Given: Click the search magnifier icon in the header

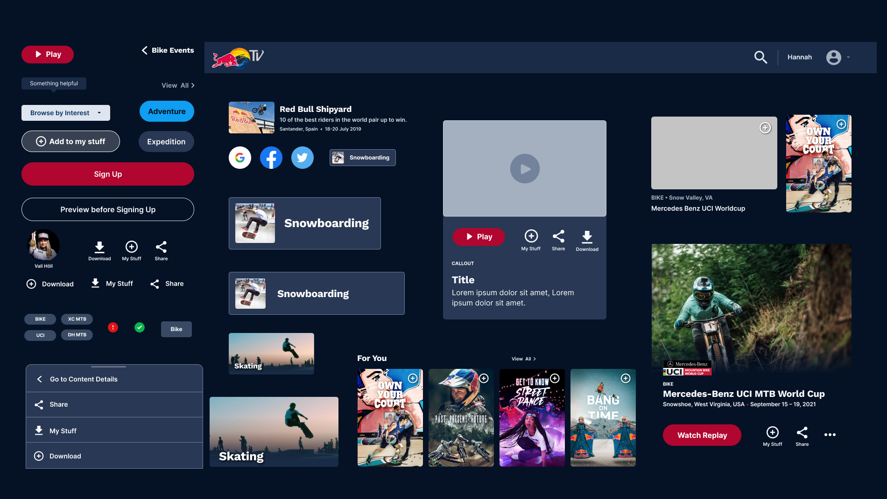Looking at the screenshot, I should [760, 57].
